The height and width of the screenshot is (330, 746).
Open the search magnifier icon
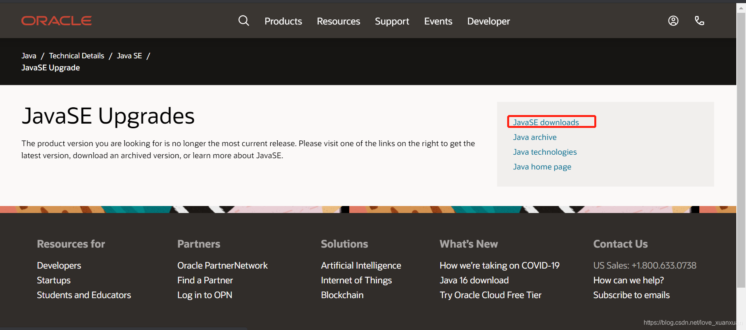click(x=244, y=21)
